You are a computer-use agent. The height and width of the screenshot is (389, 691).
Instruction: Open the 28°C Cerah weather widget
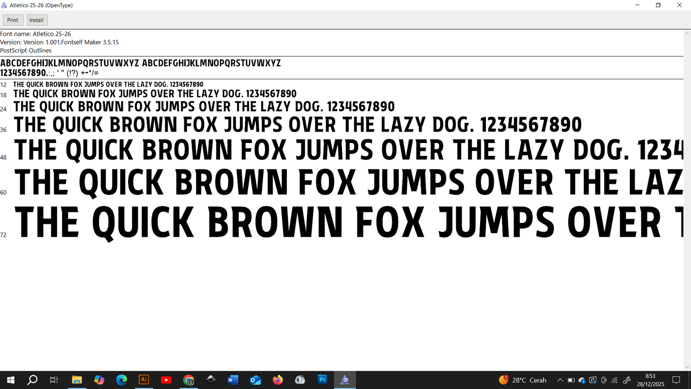click(x=523, y=380)
